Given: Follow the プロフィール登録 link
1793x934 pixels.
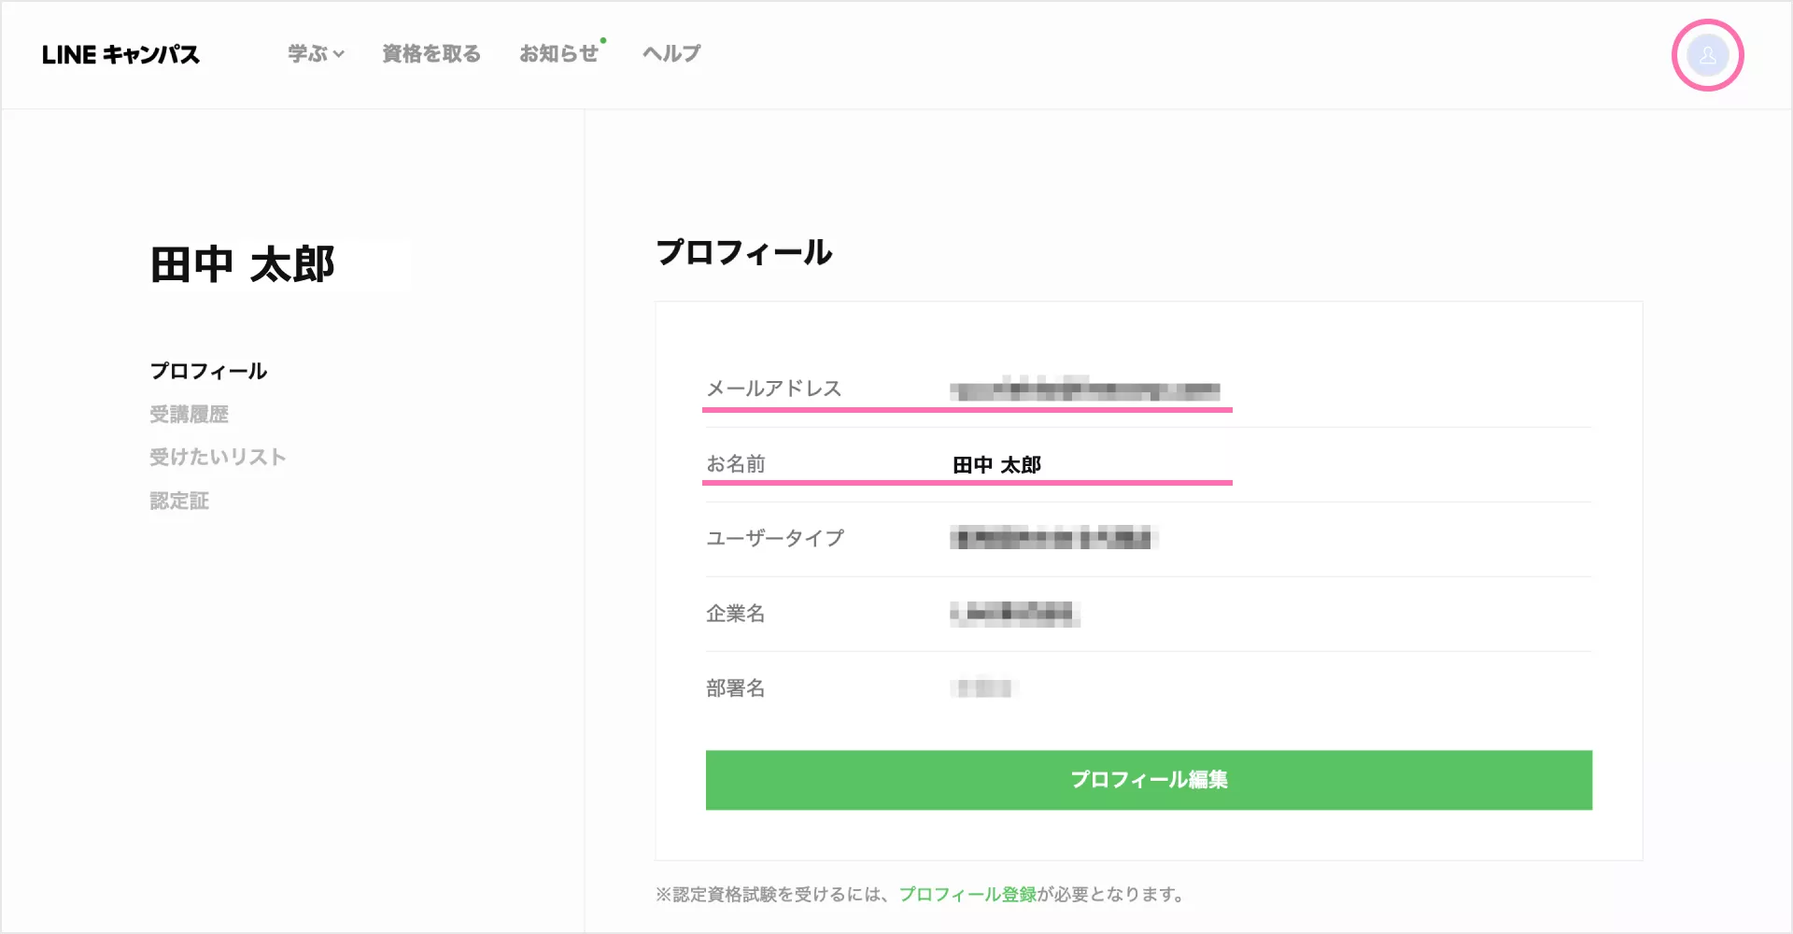Looking at the screenshot, I should click(967, 894).
